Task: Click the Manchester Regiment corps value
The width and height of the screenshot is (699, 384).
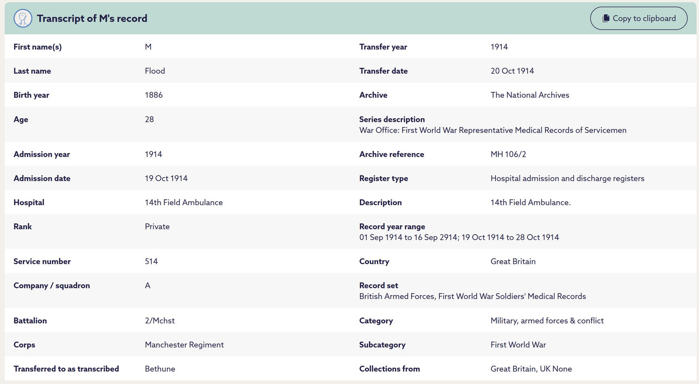Action: tap(184, 345)
